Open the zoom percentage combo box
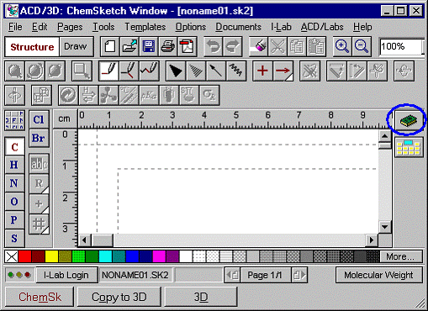 coord(401,46)
